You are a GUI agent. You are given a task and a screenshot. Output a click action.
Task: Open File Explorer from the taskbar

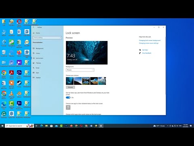tap(46, 126)
